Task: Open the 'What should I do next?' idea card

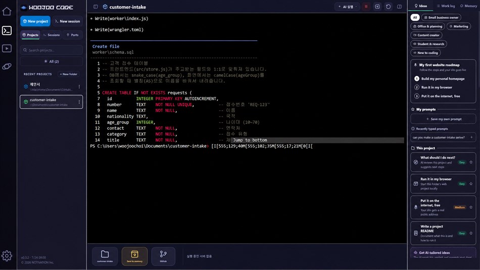Action: point(443,162)
